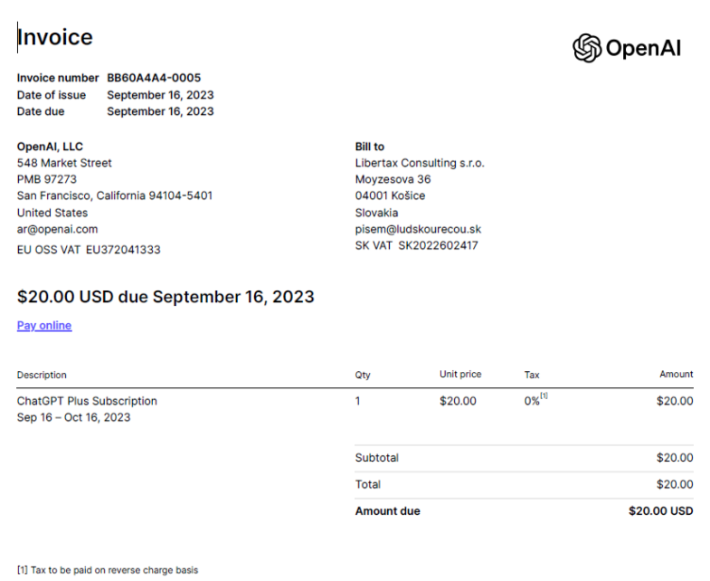Select invoice number BB60A4A4-0005
The height and width of the screenshot is (581, 710).
pos(154,78)
